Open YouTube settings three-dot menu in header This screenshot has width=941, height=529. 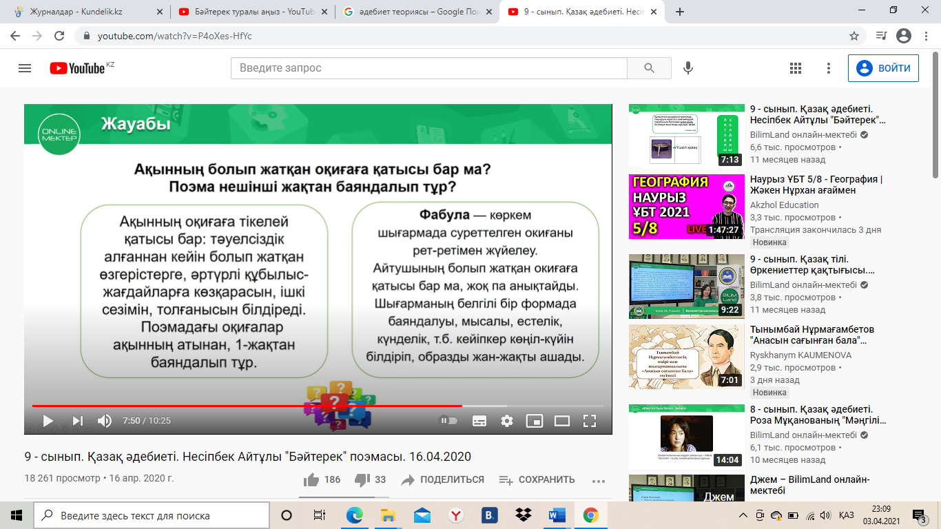[829, 68]
